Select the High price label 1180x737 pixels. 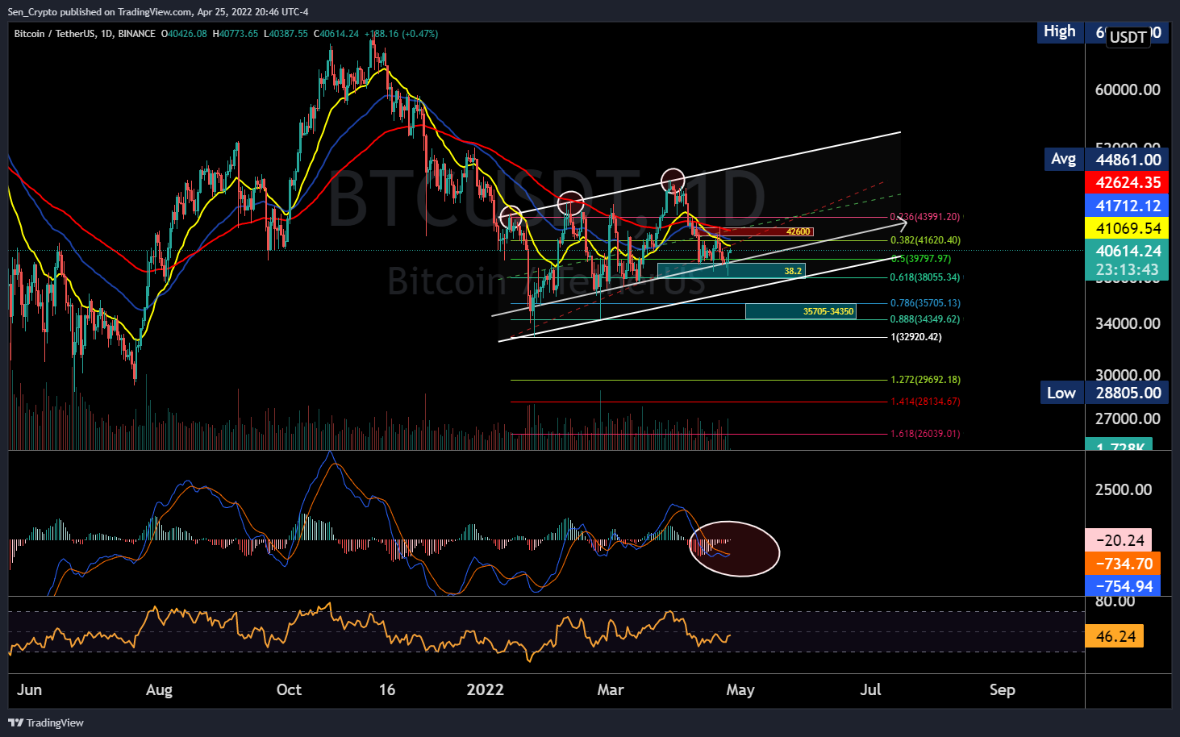[1059, 31]
